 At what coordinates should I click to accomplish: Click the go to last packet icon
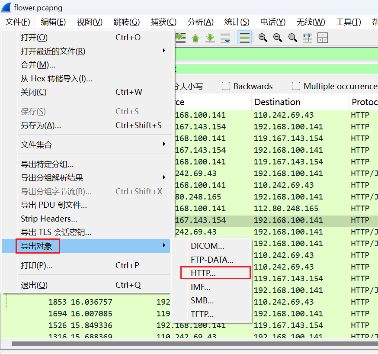tap(210, 38)
